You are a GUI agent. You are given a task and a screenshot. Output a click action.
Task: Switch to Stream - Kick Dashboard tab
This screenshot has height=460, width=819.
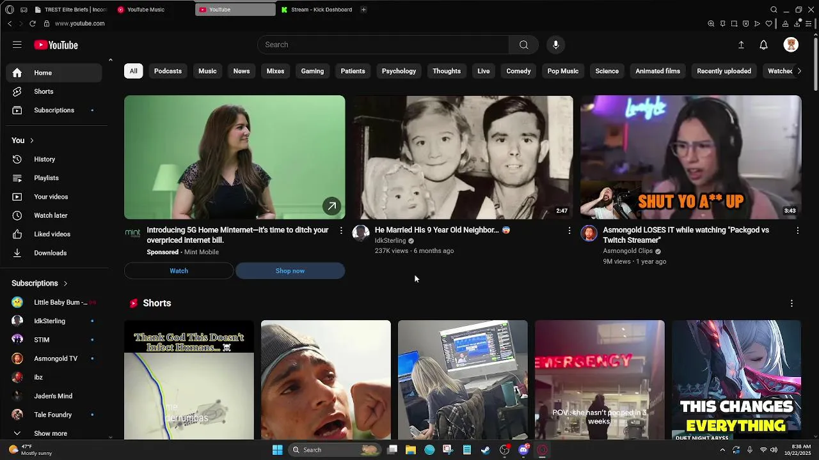click(x=317, y=10)
